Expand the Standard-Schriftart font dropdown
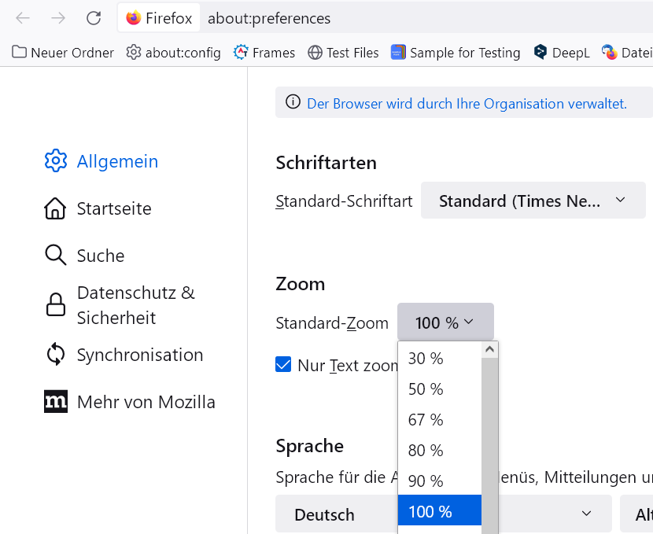Image resolution: width=653 pixels, height=534 pixels. tap(533, 201)
